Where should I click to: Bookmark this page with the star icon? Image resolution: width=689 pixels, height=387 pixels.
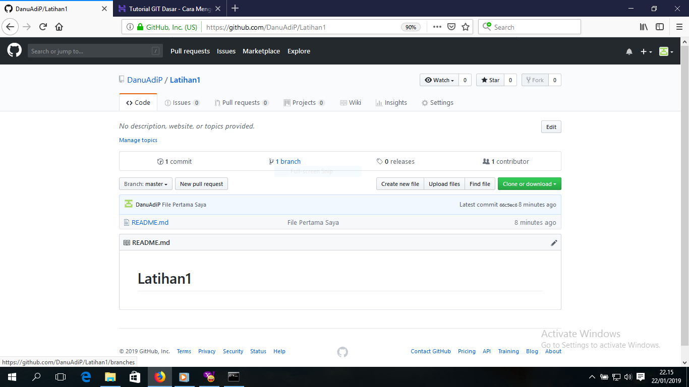click(466, 27)
